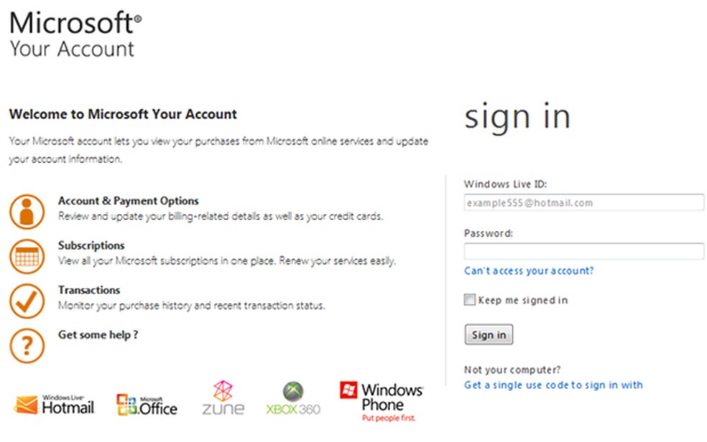Select Account & Payment Options heading
This screenshot has width=707, height=442.
pos(128,201)
